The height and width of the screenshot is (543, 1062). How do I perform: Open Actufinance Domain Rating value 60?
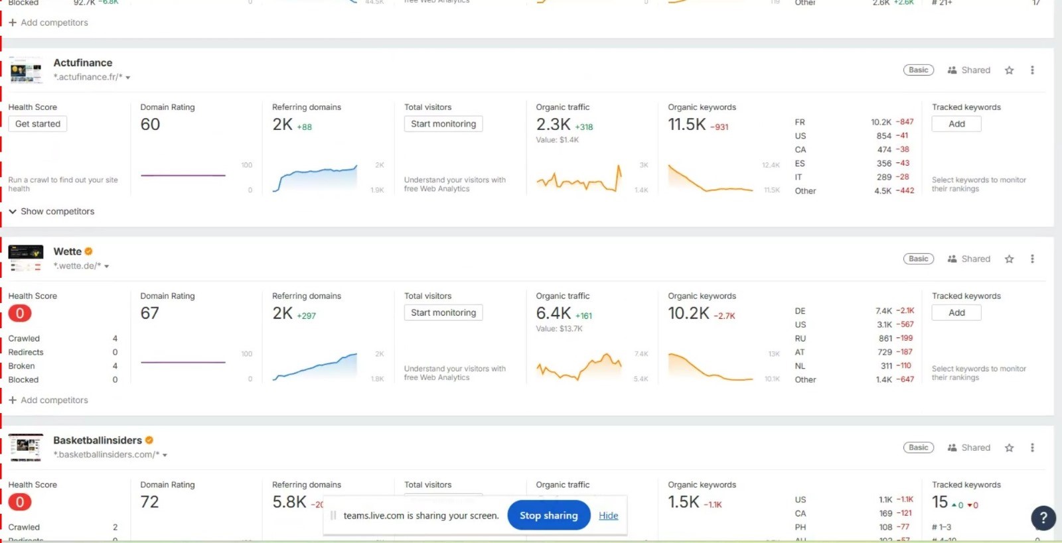click(150, 125)
